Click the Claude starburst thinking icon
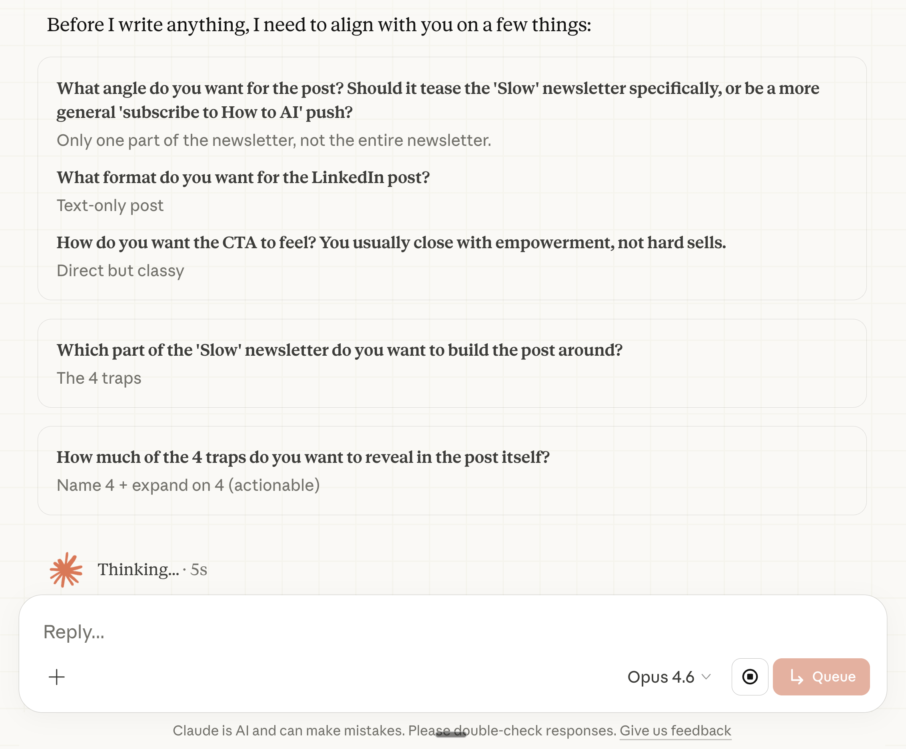The width and height of the screenshot is (906, 749). [x=66, y=570]
